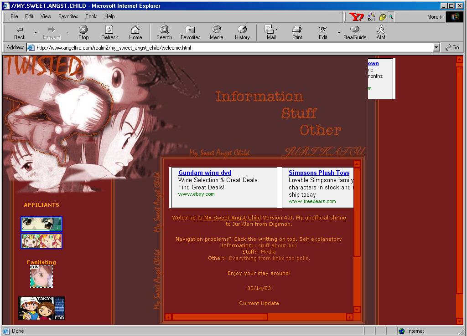Click the www.freebears.com ad URL
This screenshot has width=467, height=336.
pyautogui.click(x=312, y=201)
